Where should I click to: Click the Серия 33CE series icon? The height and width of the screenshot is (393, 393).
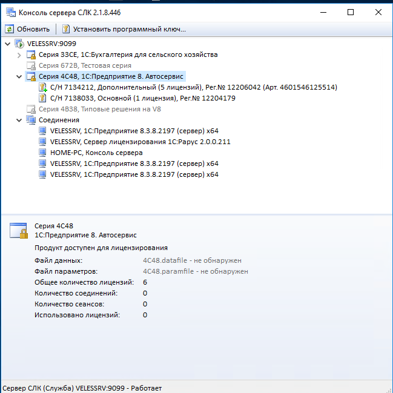tap(31, 54)
